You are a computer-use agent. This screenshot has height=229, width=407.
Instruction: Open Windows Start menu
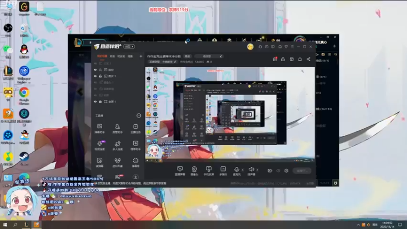click(5, 224)
